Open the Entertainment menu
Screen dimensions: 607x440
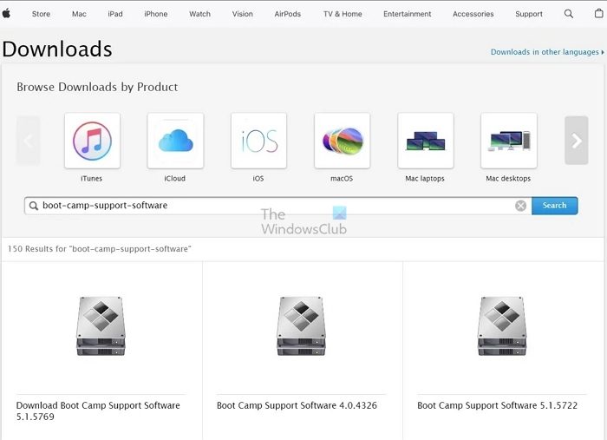click(x=408, y=14)
